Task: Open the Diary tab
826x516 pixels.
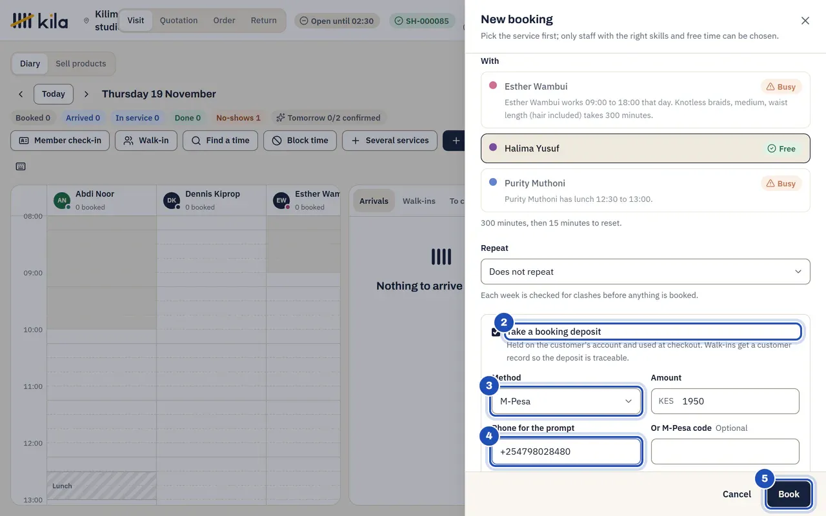Action: click(x=30, y=64)
